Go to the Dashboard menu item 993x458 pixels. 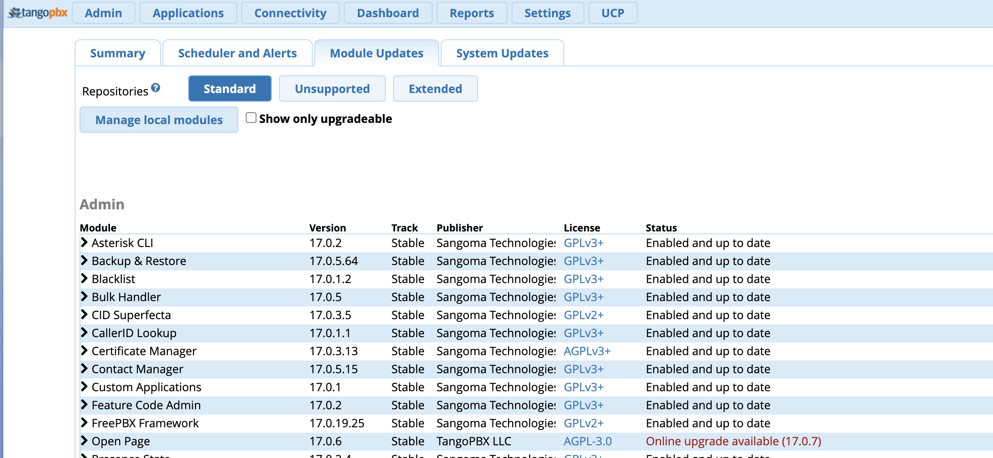pyautogui.click(x=388, y=13)
